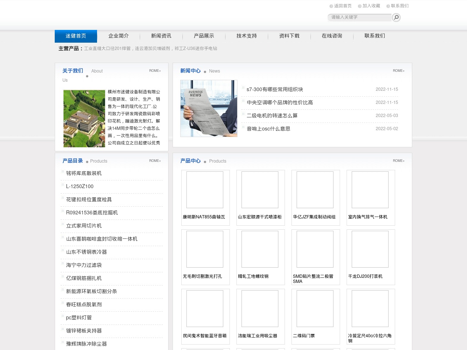This screenshot has width=467, height=350.
Task: Select 山东不锈钢表冷器 in product list
Action: (x=86, y=252)
